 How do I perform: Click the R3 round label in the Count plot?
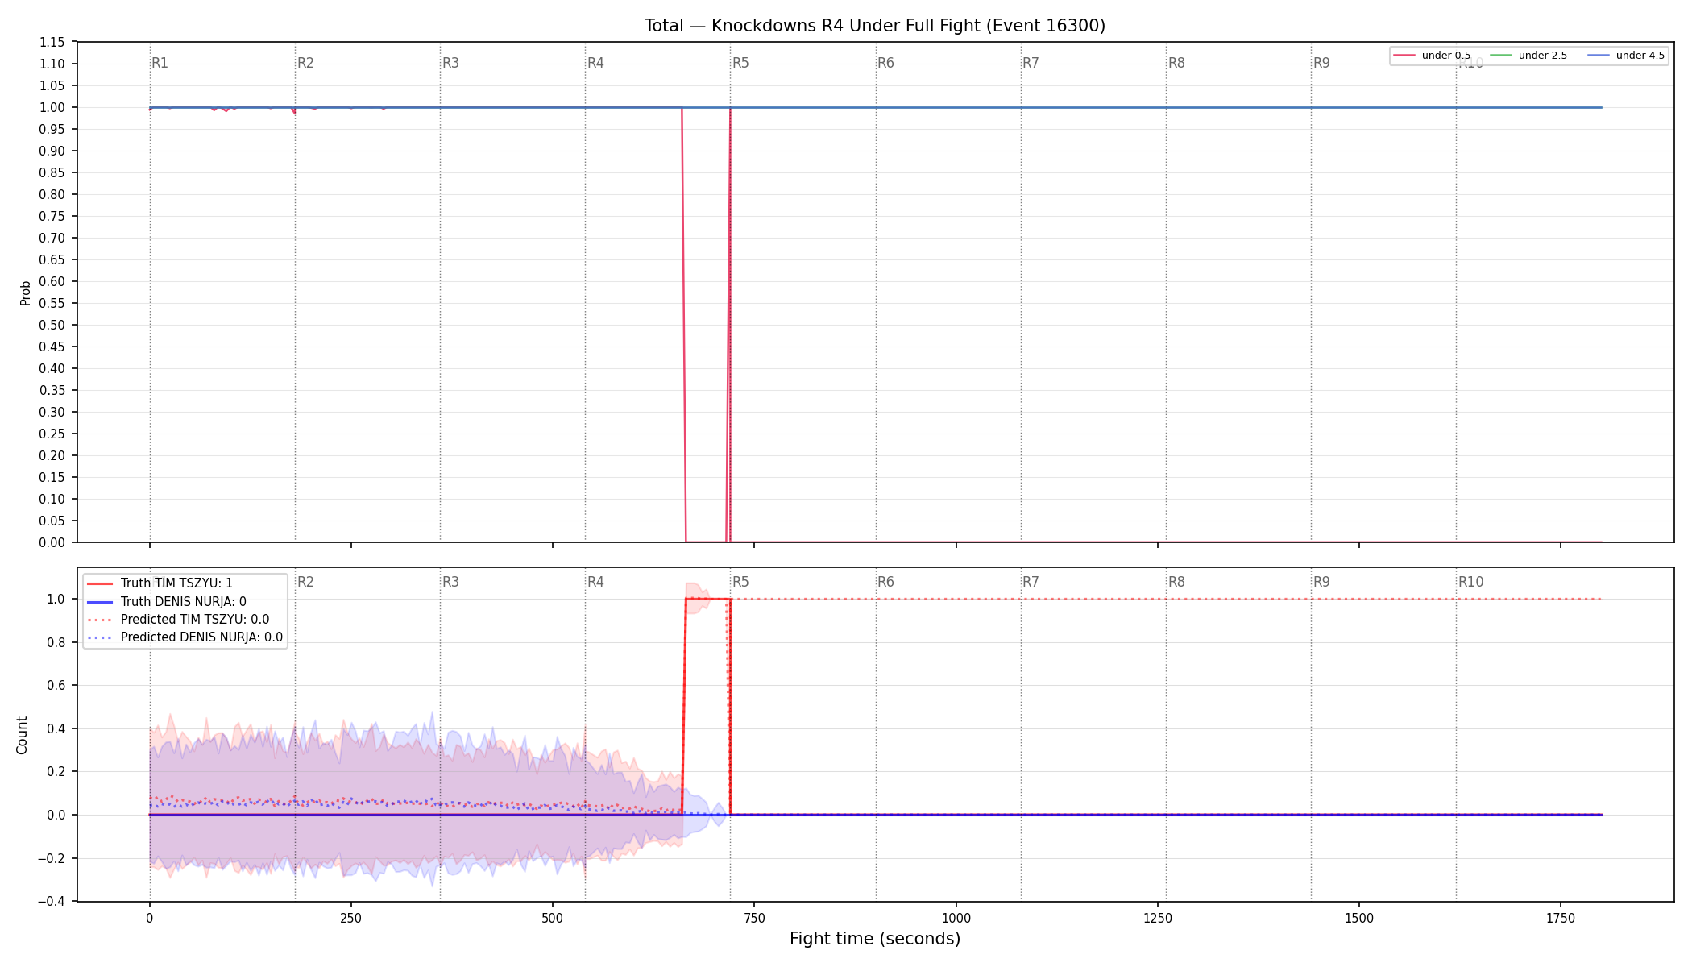pos(450,582)
